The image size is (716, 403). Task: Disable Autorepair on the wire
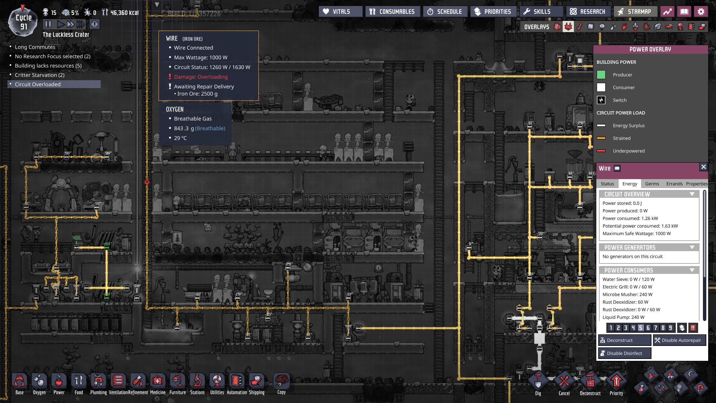point(679,340)
